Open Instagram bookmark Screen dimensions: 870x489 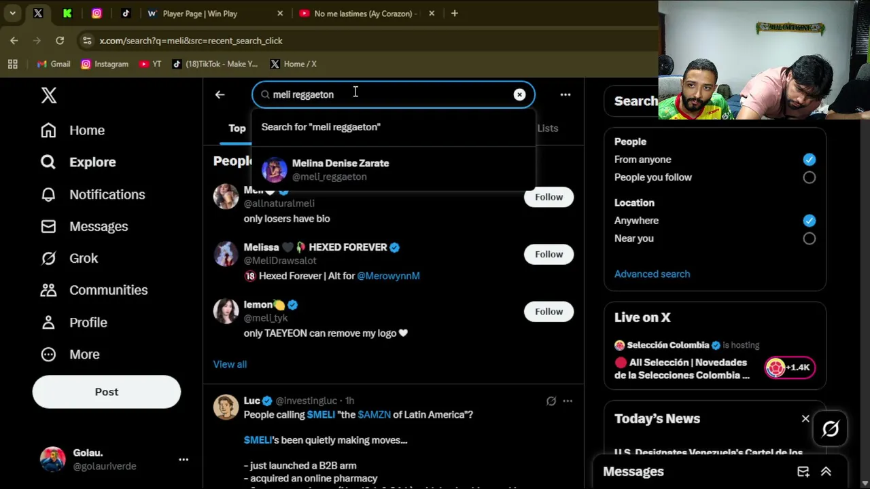click(105, 64)
